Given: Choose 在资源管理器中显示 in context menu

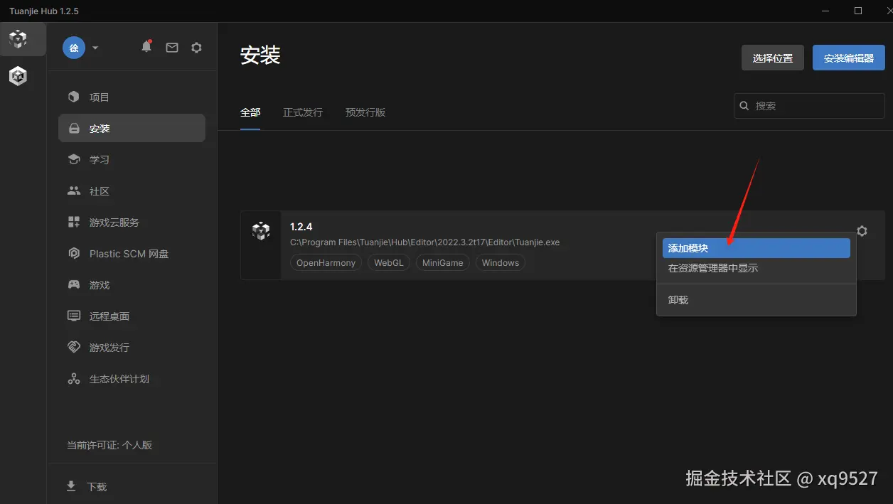Looking at the screenshot, I should pos(756,268).
